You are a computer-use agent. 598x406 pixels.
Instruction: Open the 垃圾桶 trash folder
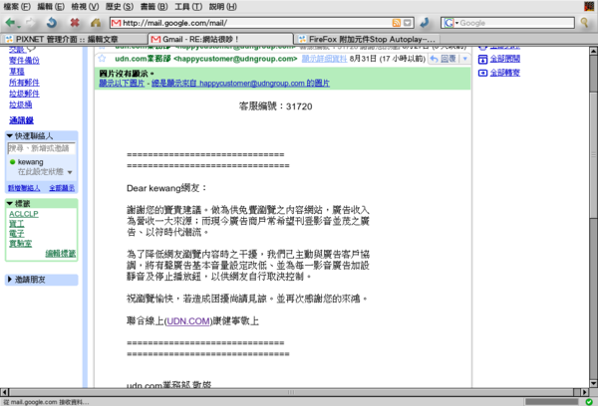[21, 104]
